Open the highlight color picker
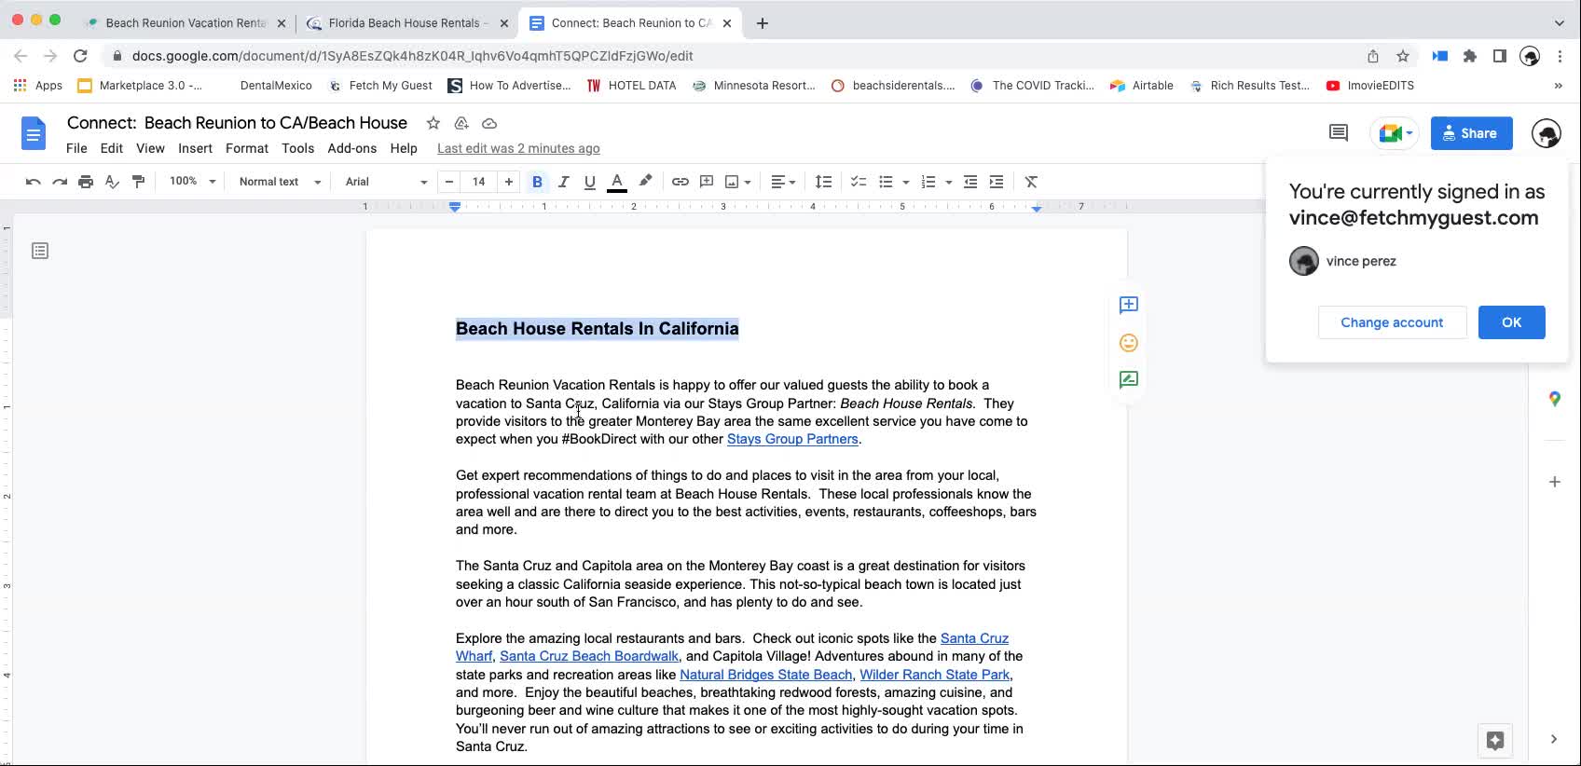This screenshot has height=766, width=1581. 645,182
